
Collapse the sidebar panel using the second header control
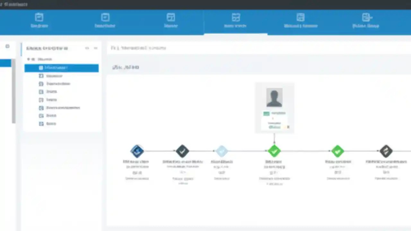pos(95,48)
